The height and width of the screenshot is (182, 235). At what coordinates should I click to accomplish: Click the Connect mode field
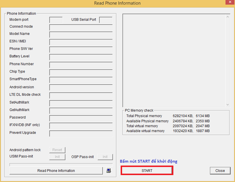(81, 27)
